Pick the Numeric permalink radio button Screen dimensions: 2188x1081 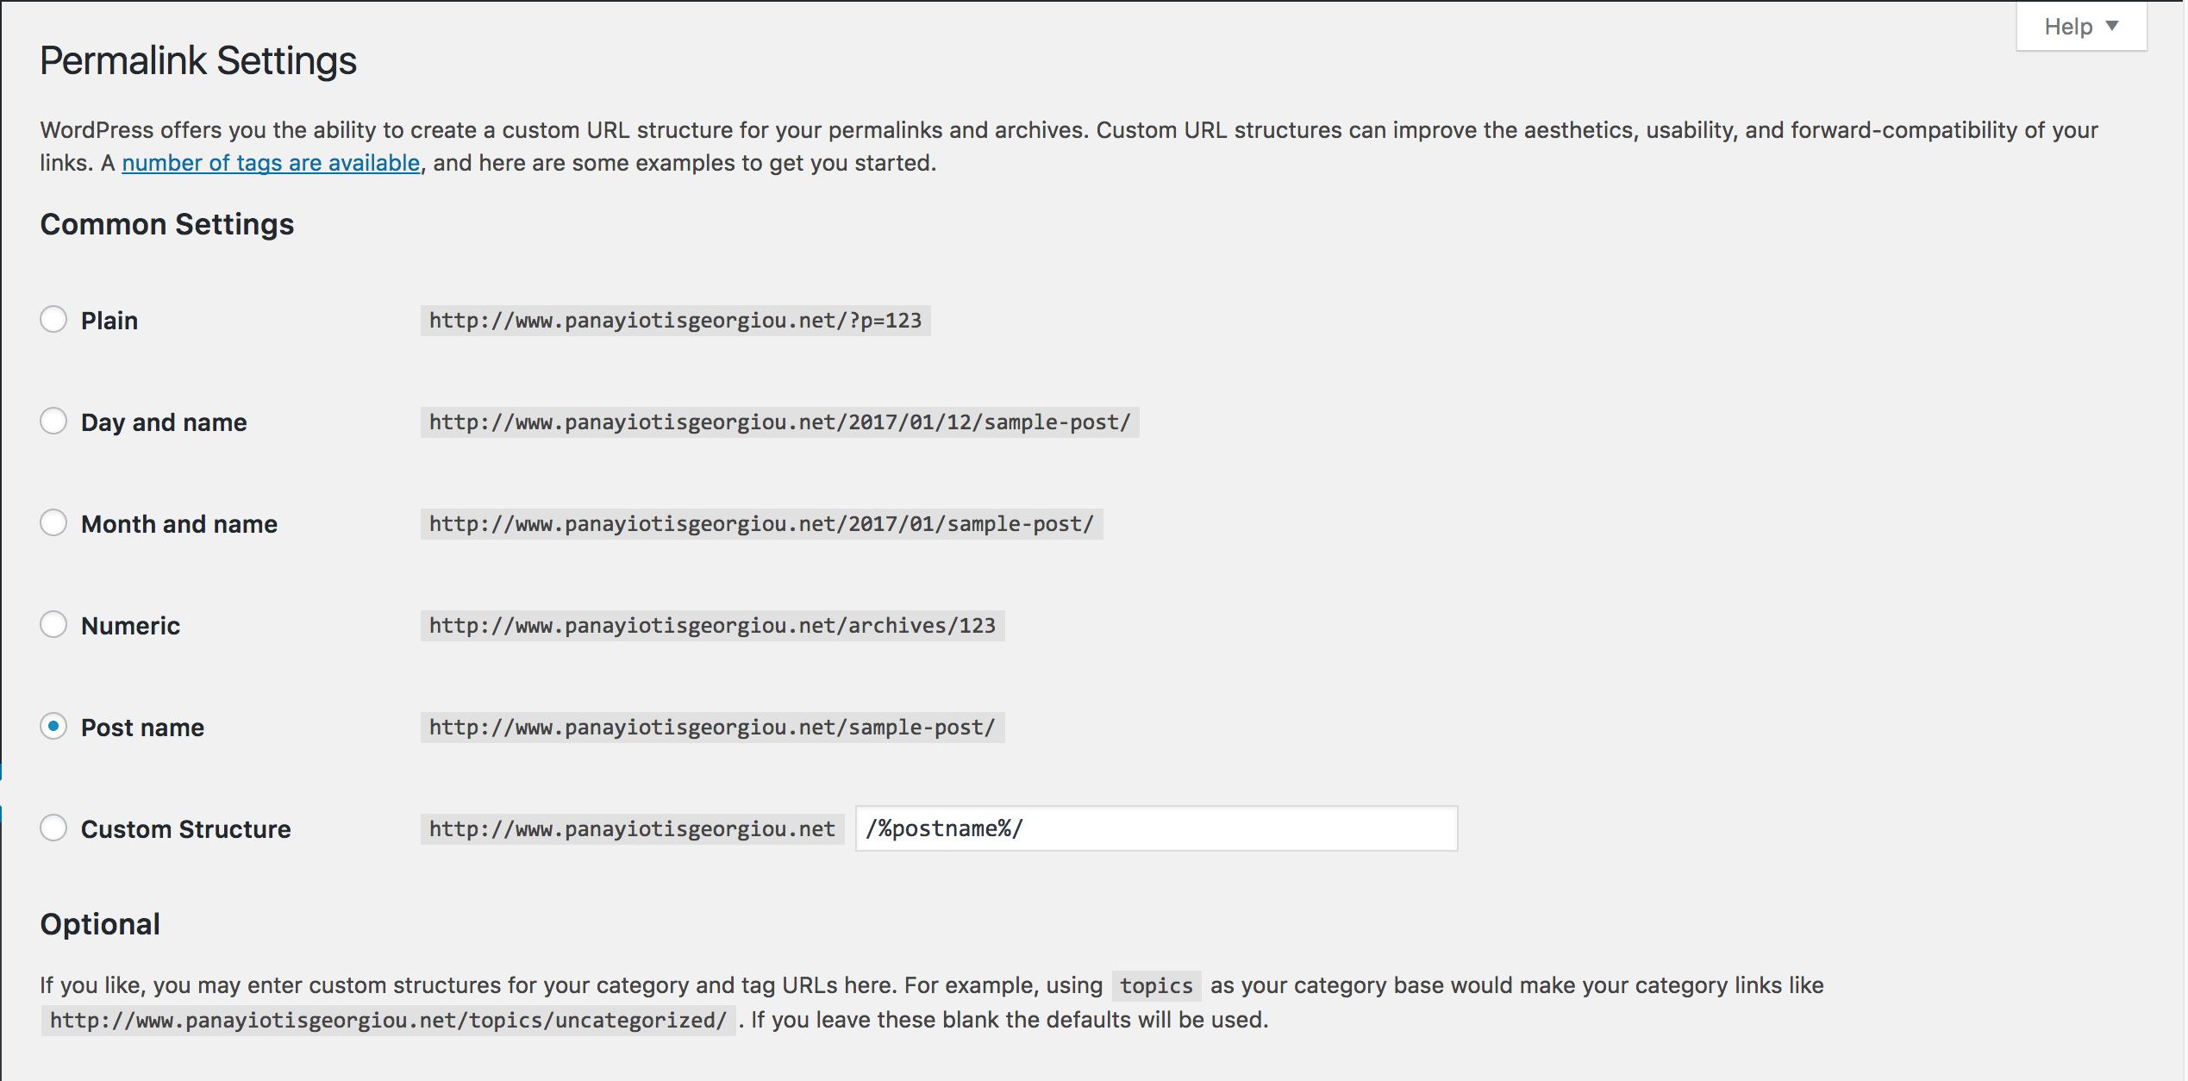pos(53,625)
